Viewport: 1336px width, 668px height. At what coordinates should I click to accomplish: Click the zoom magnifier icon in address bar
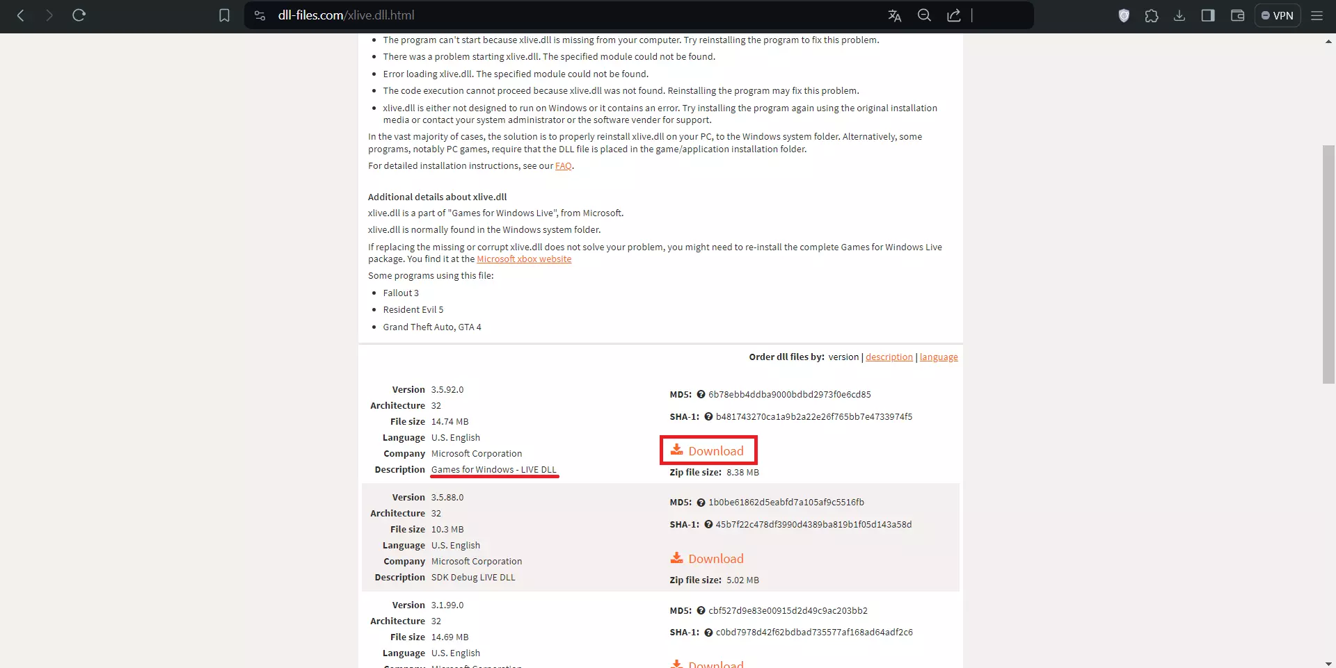click(x=924, y=15)
